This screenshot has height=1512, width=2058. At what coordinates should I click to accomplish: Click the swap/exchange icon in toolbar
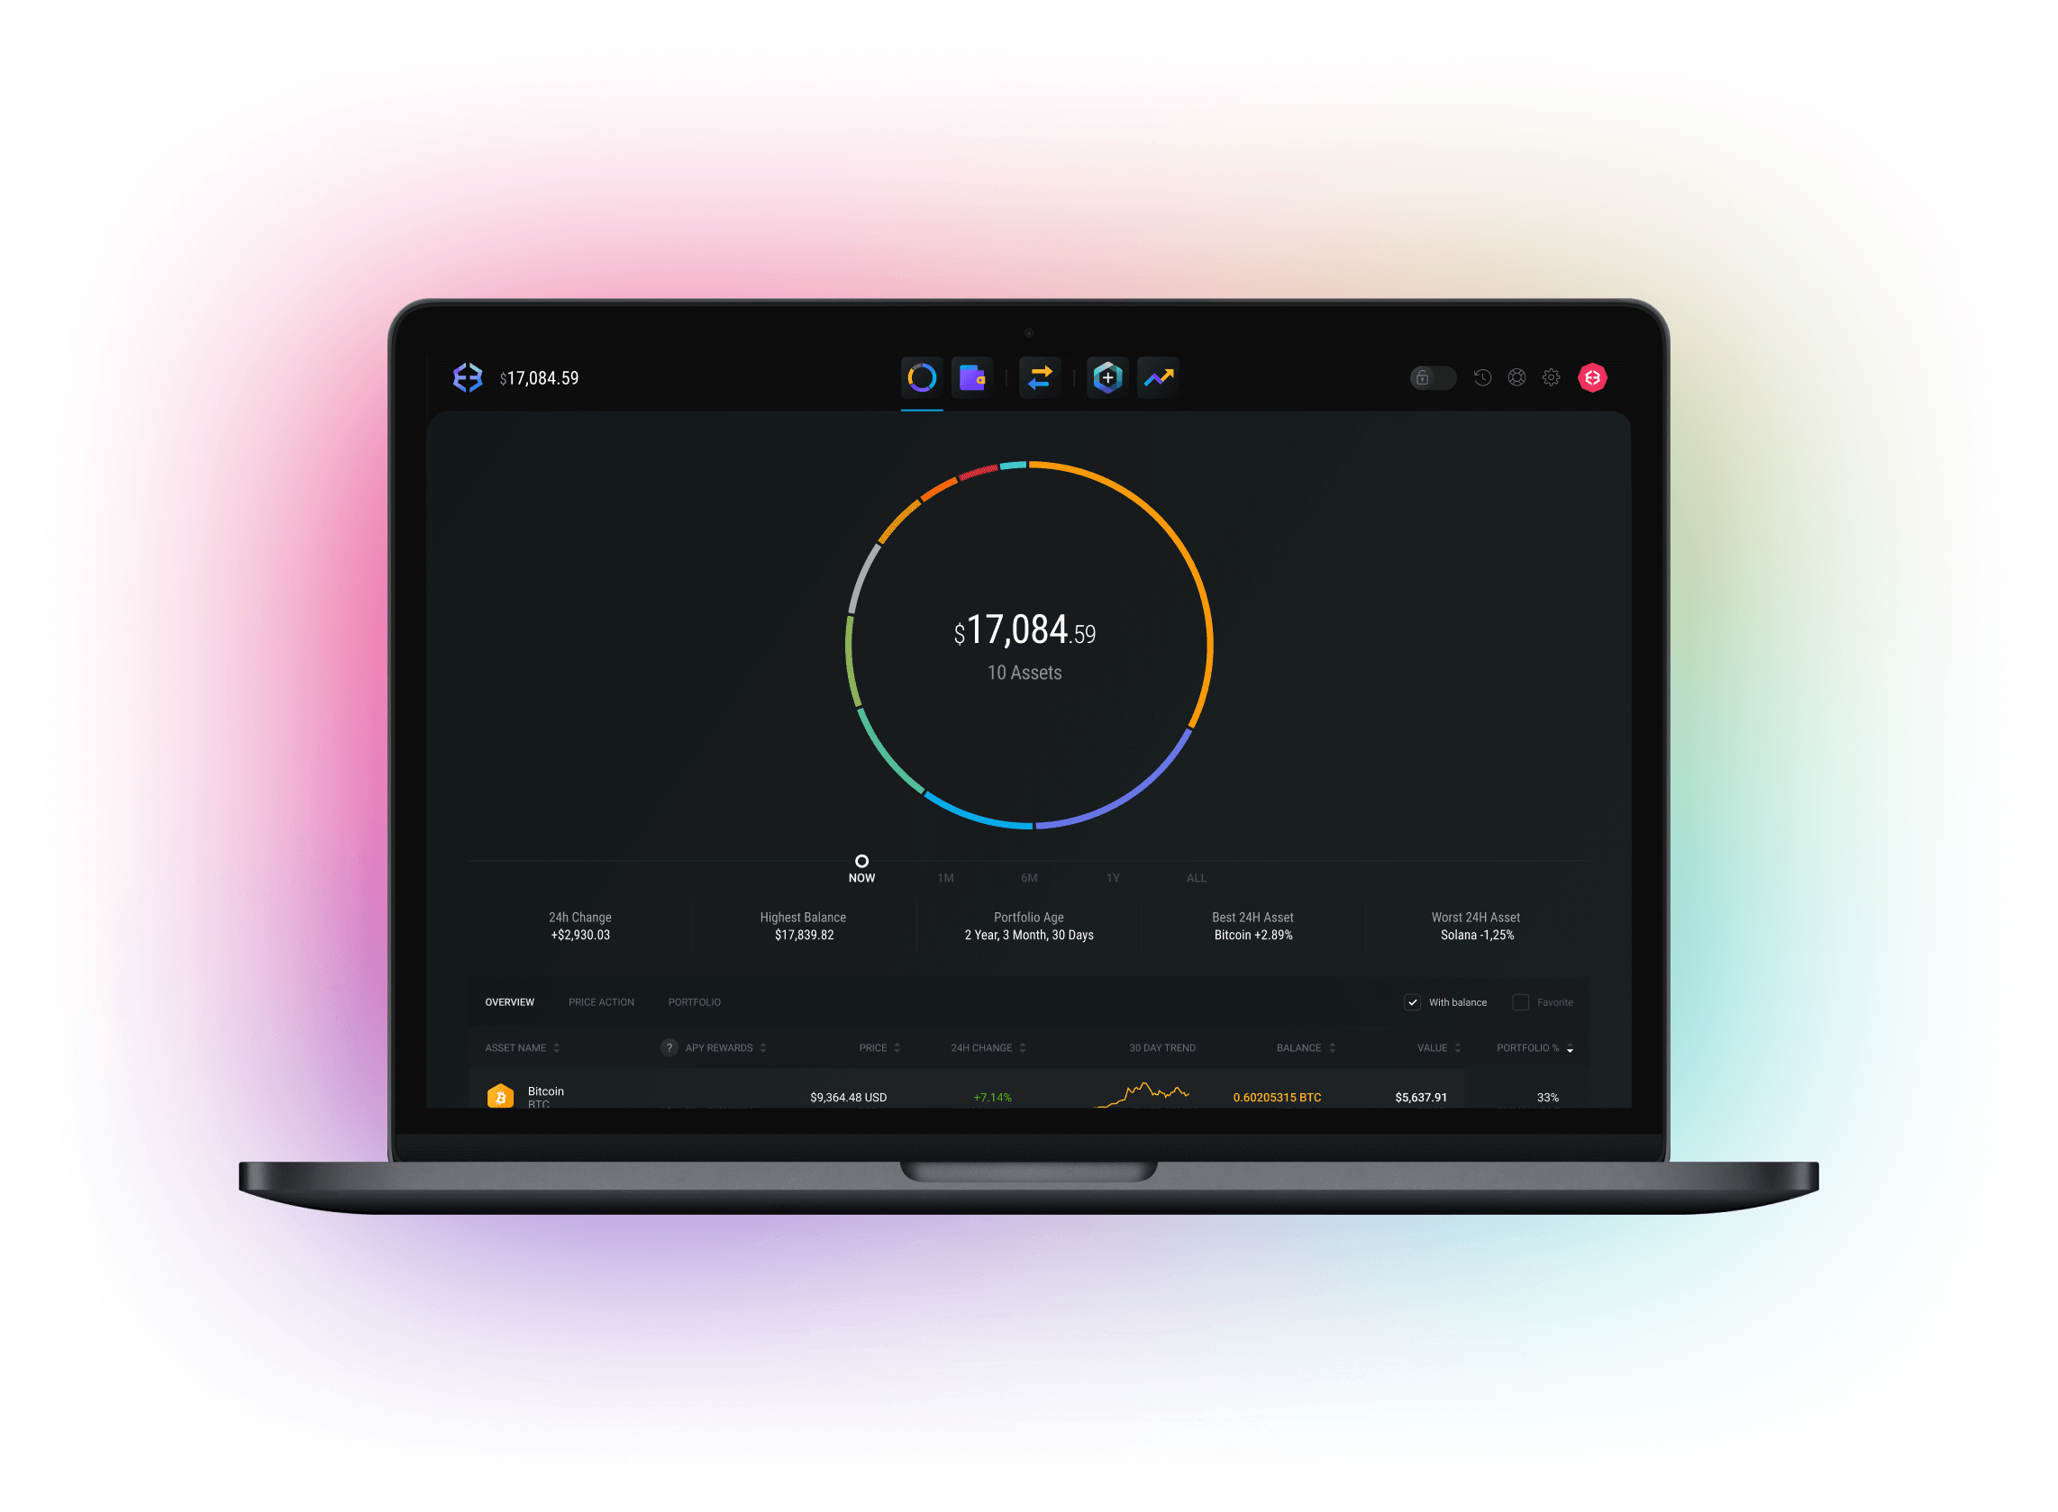coord(1042,382)
